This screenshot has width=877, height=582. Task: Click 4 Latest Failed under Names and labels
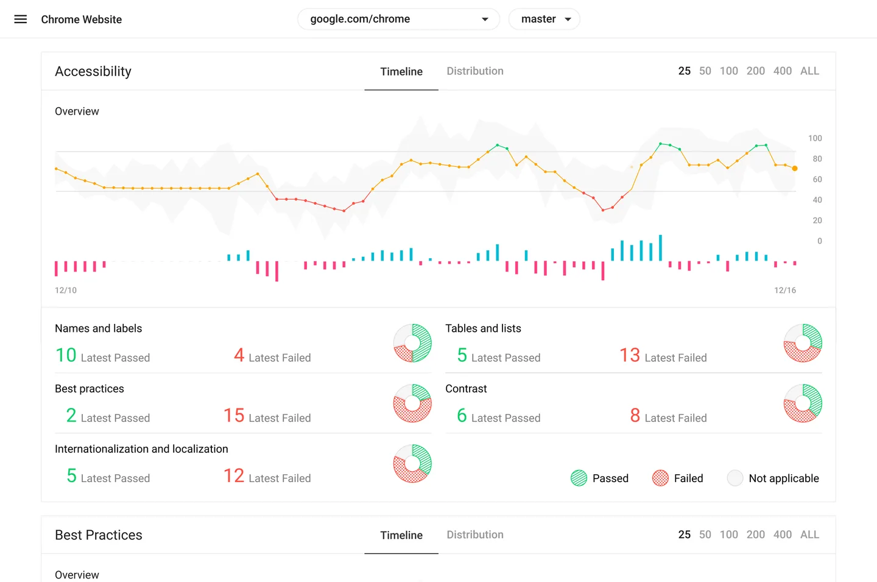272,356
